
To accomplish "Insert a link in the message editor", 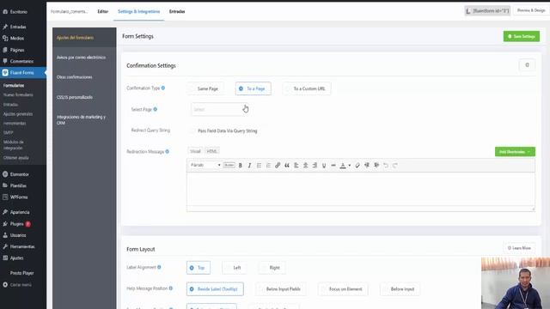I will click(278, 166).
